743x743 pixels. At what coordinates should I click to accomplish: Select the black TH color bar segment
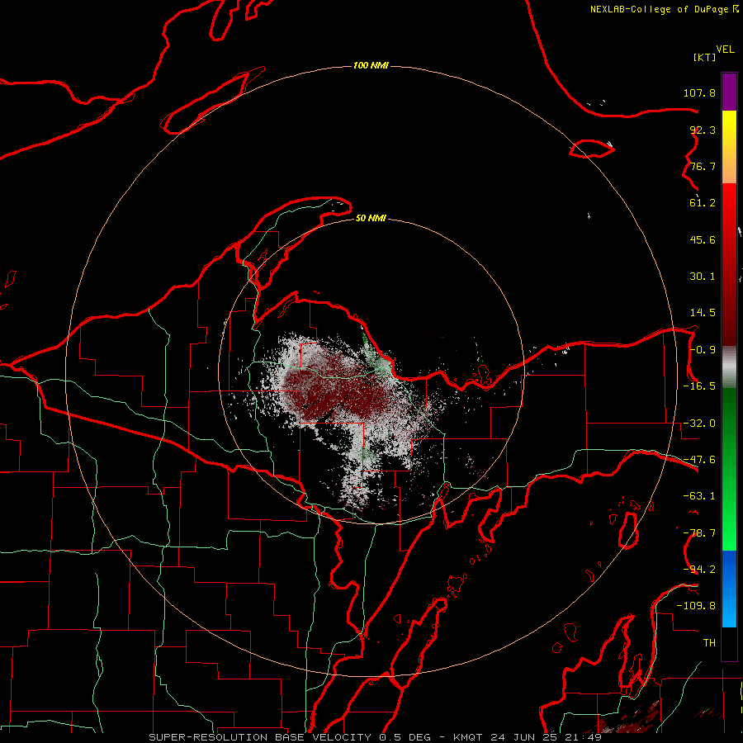coord(729,643)
